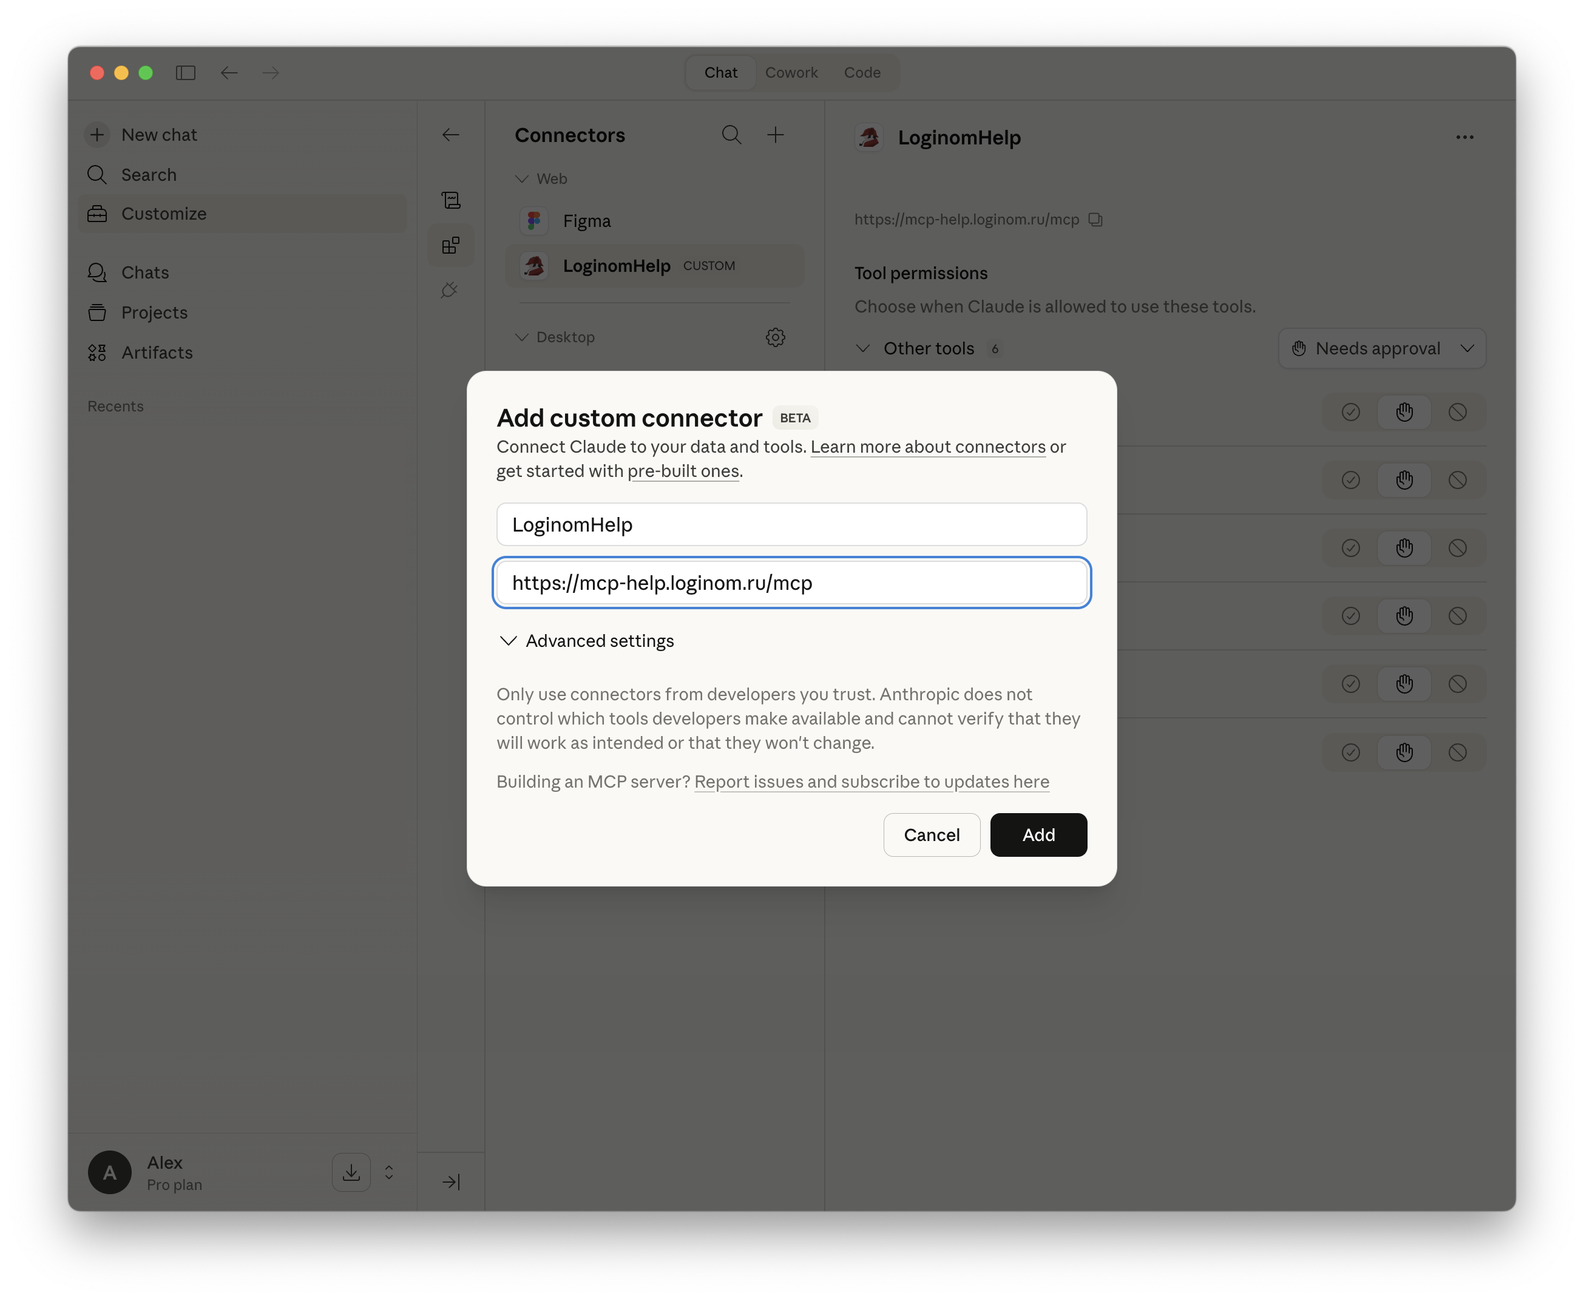Open the Needs approval dropdown

coord(1383,348)
